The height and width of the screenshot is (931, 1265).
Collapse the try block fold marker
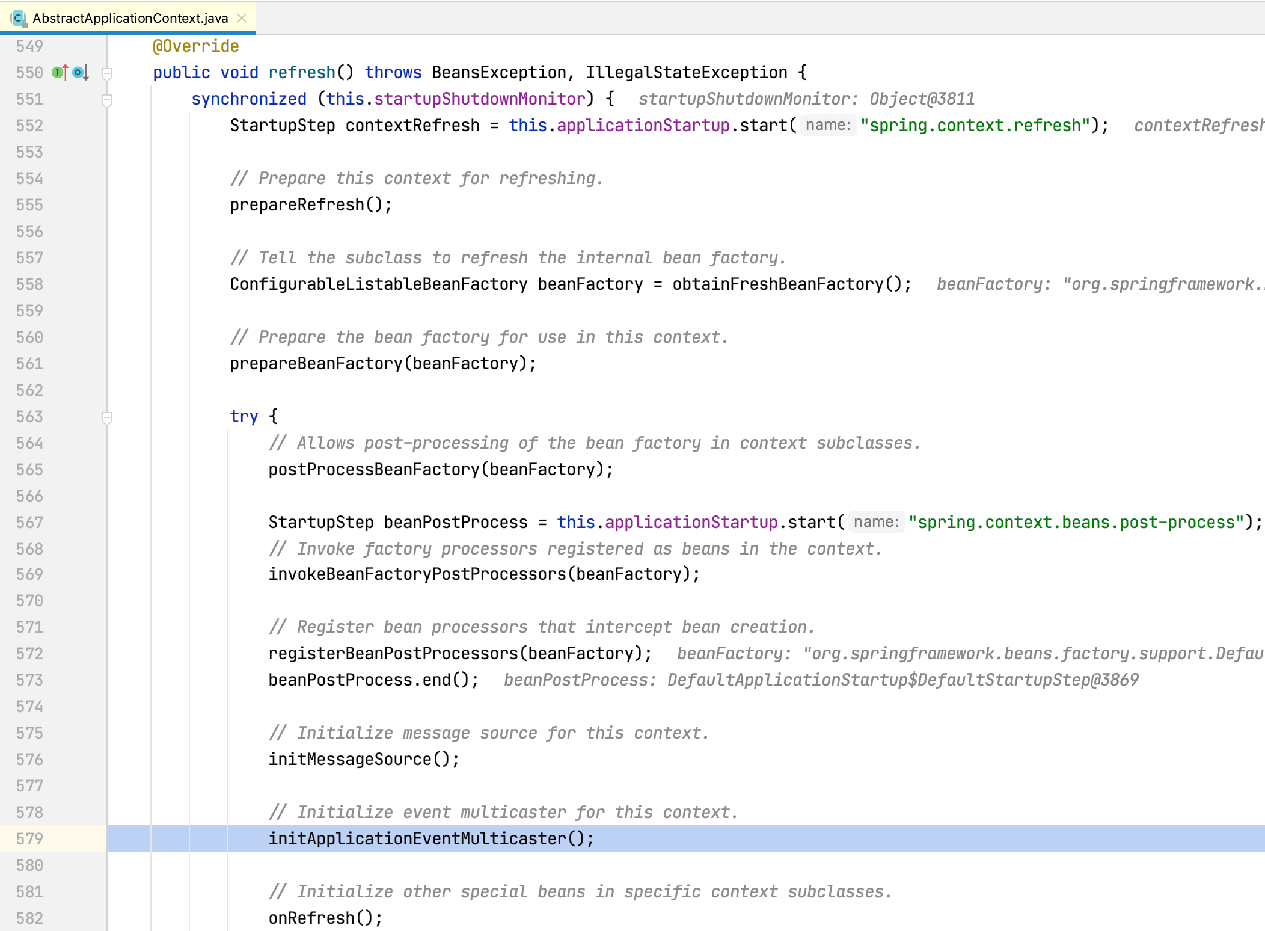click(107, 418)
